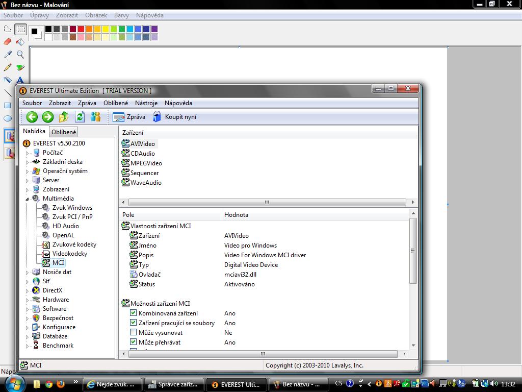Select AVIVideo in the device list
The image size is (522, 392).
139,143
